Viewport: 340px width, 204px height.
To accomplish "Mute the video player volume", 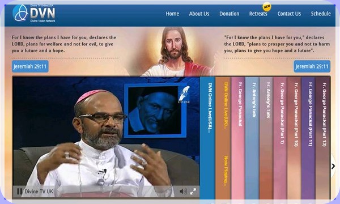I will 183,191.
